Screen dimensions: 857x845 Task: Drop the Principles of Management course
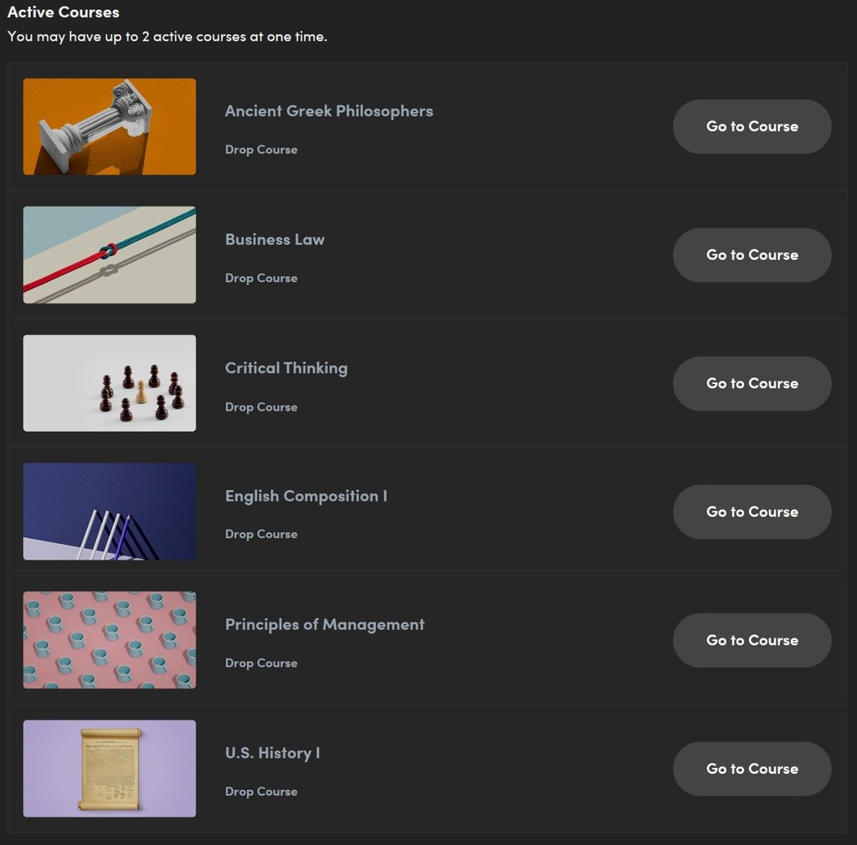click(261, 662)
